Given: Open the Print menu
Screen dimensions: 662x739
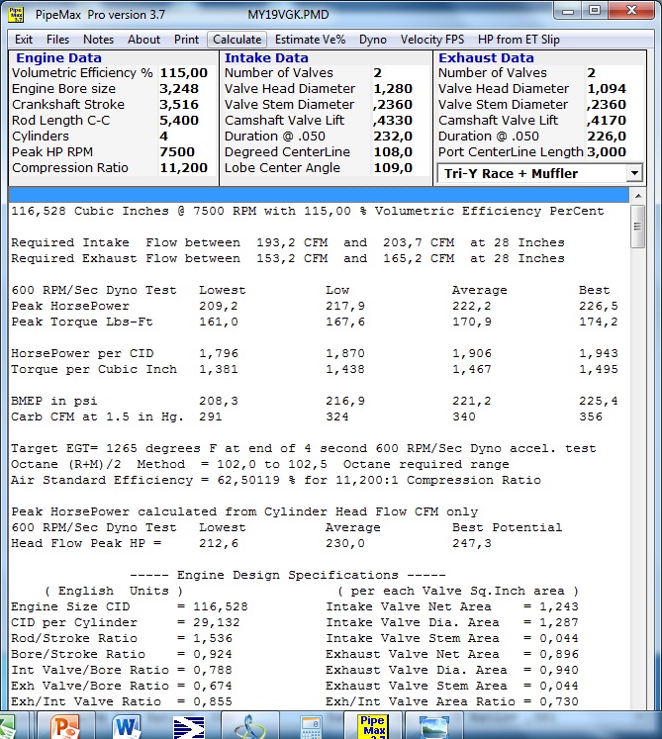Looking at the screenshot, I should [186, 40].
